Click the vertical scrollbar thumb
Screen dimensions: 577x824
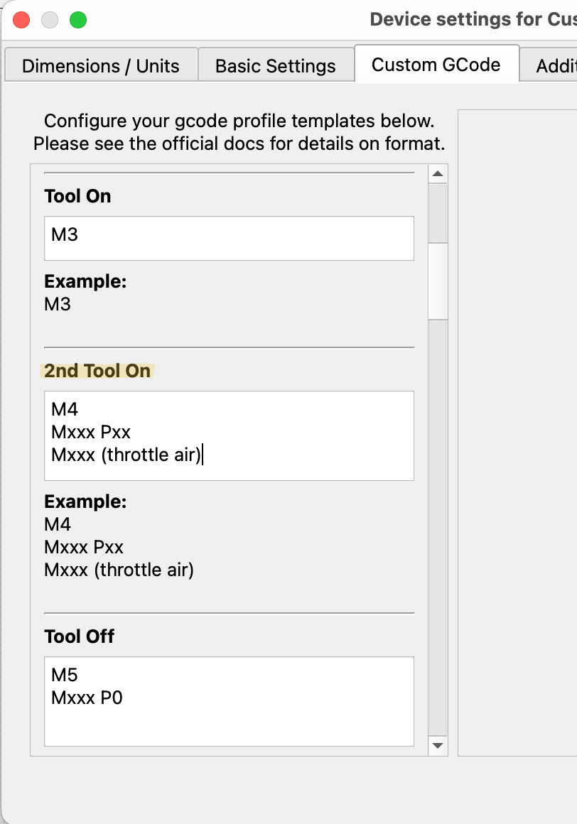point(438,281)
